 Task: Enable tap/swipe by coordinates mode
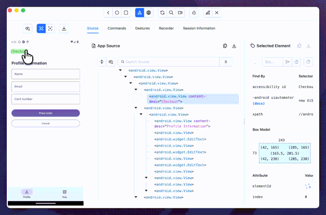pyautogui.click(x=50, y=28)
